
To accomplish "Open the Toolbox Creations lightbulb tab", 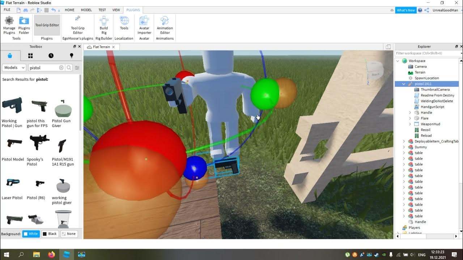I will click(72, 56).
